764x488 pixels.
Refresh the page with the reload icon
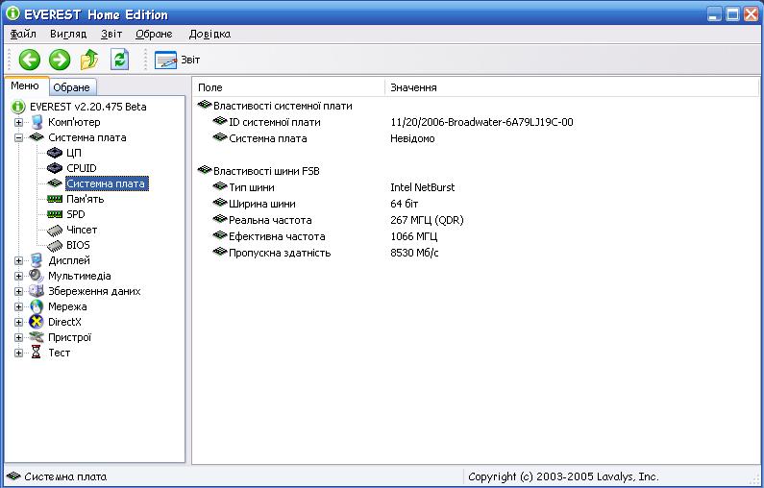point(119,60)
